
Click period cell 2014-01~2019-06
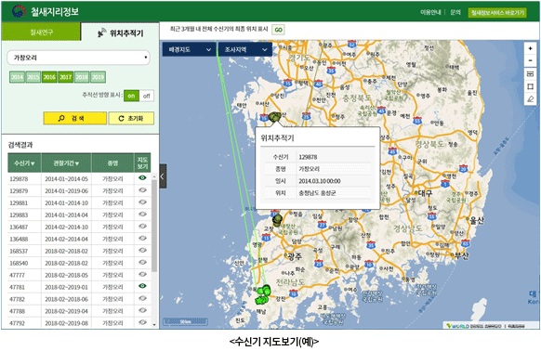tap(66, 191)
